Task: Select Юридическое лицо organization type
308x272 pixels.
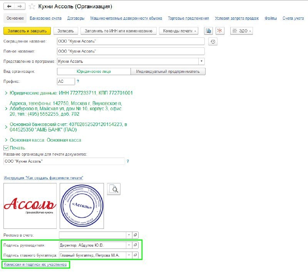Action: [94, 71]
